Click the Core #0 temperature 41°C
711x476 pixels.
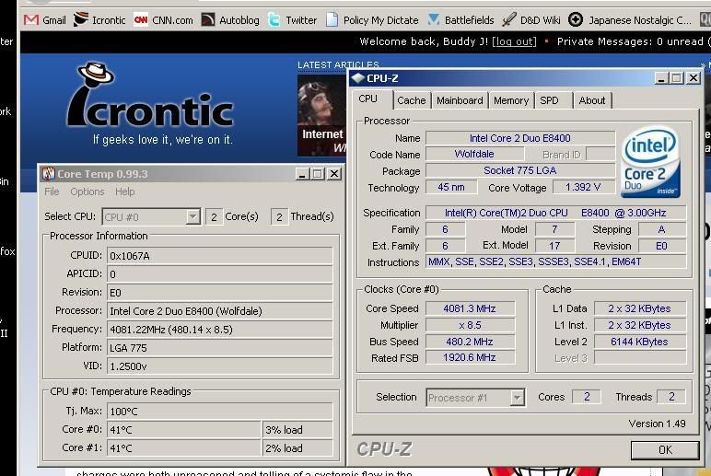tap(183, 430)
